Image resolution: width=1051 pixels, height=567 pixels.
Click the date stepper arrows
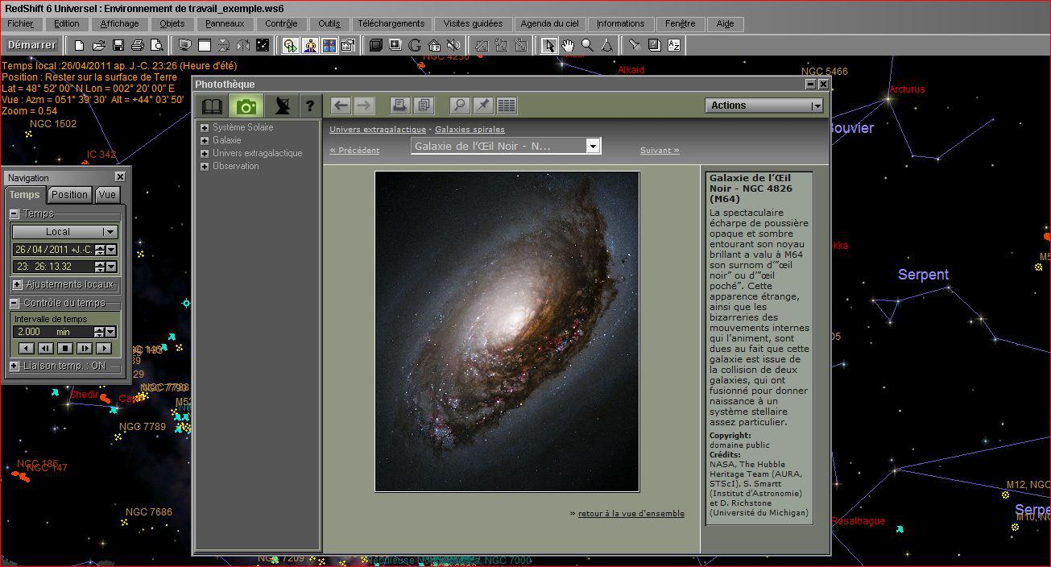(100, 250)
